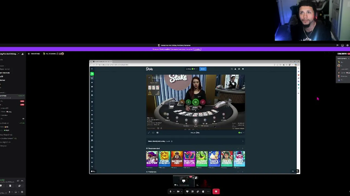Expand Discord server name dropdown

[x=19, y=54]
